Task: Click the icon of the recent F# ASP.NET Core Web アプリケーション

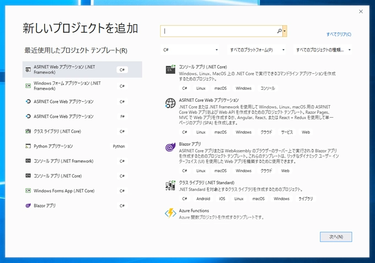Action: [28, 116]
